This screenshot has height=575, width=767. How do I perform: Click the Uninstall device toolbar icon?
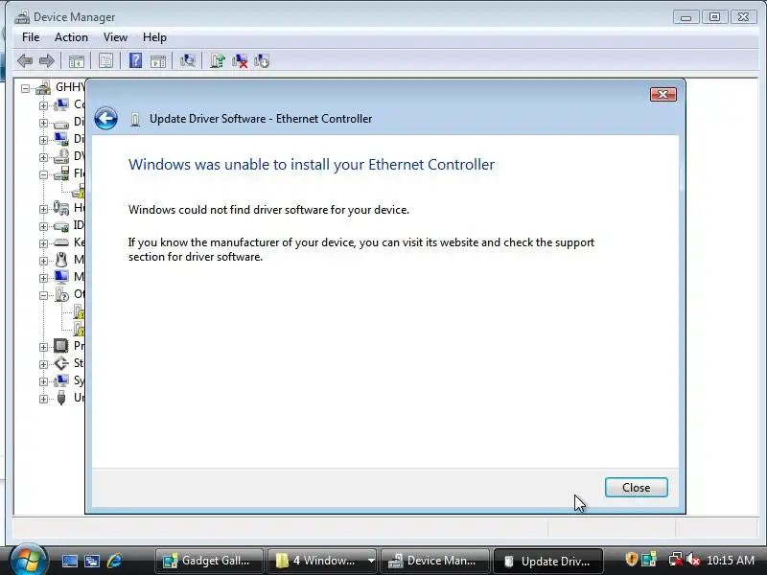click(x=262, y=60)
